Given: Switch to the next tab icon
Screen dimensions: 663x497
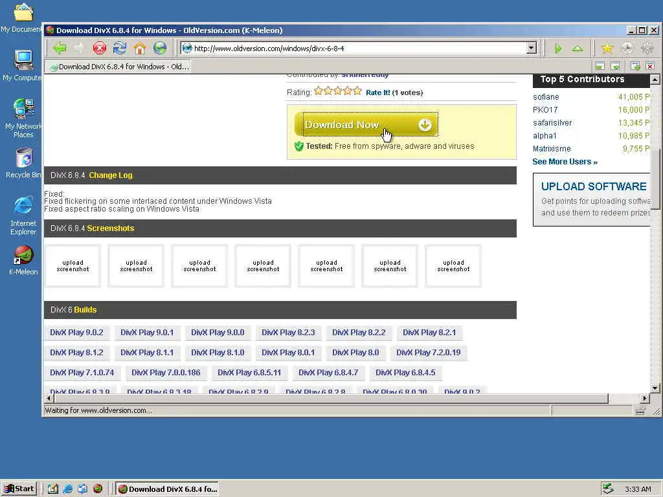Looking at the screenshot, I should [615, 67].
